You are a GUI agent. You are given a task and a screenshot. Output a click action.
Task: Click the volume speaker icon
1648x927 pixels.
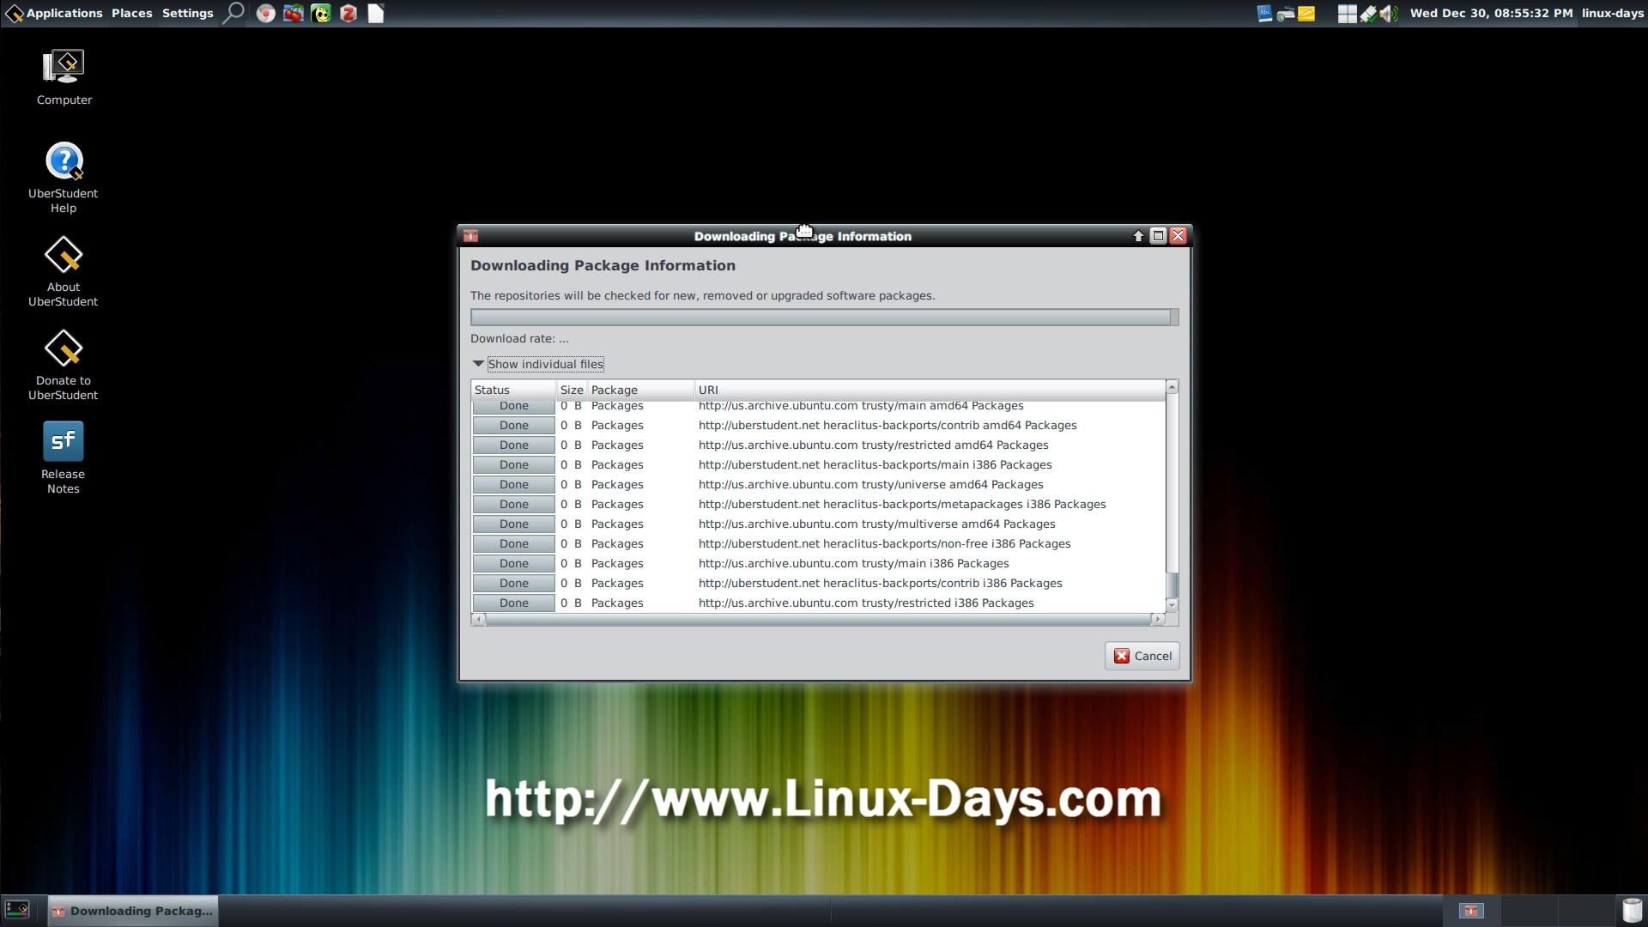pos(1389,13)
